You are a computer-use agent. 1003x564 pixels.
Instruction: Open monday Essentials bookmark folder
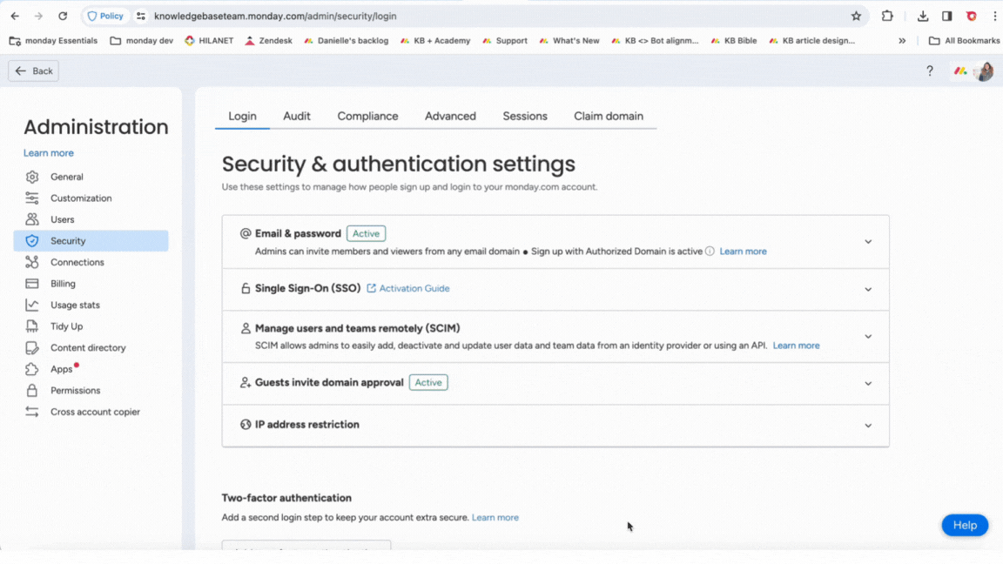(54, 40)
